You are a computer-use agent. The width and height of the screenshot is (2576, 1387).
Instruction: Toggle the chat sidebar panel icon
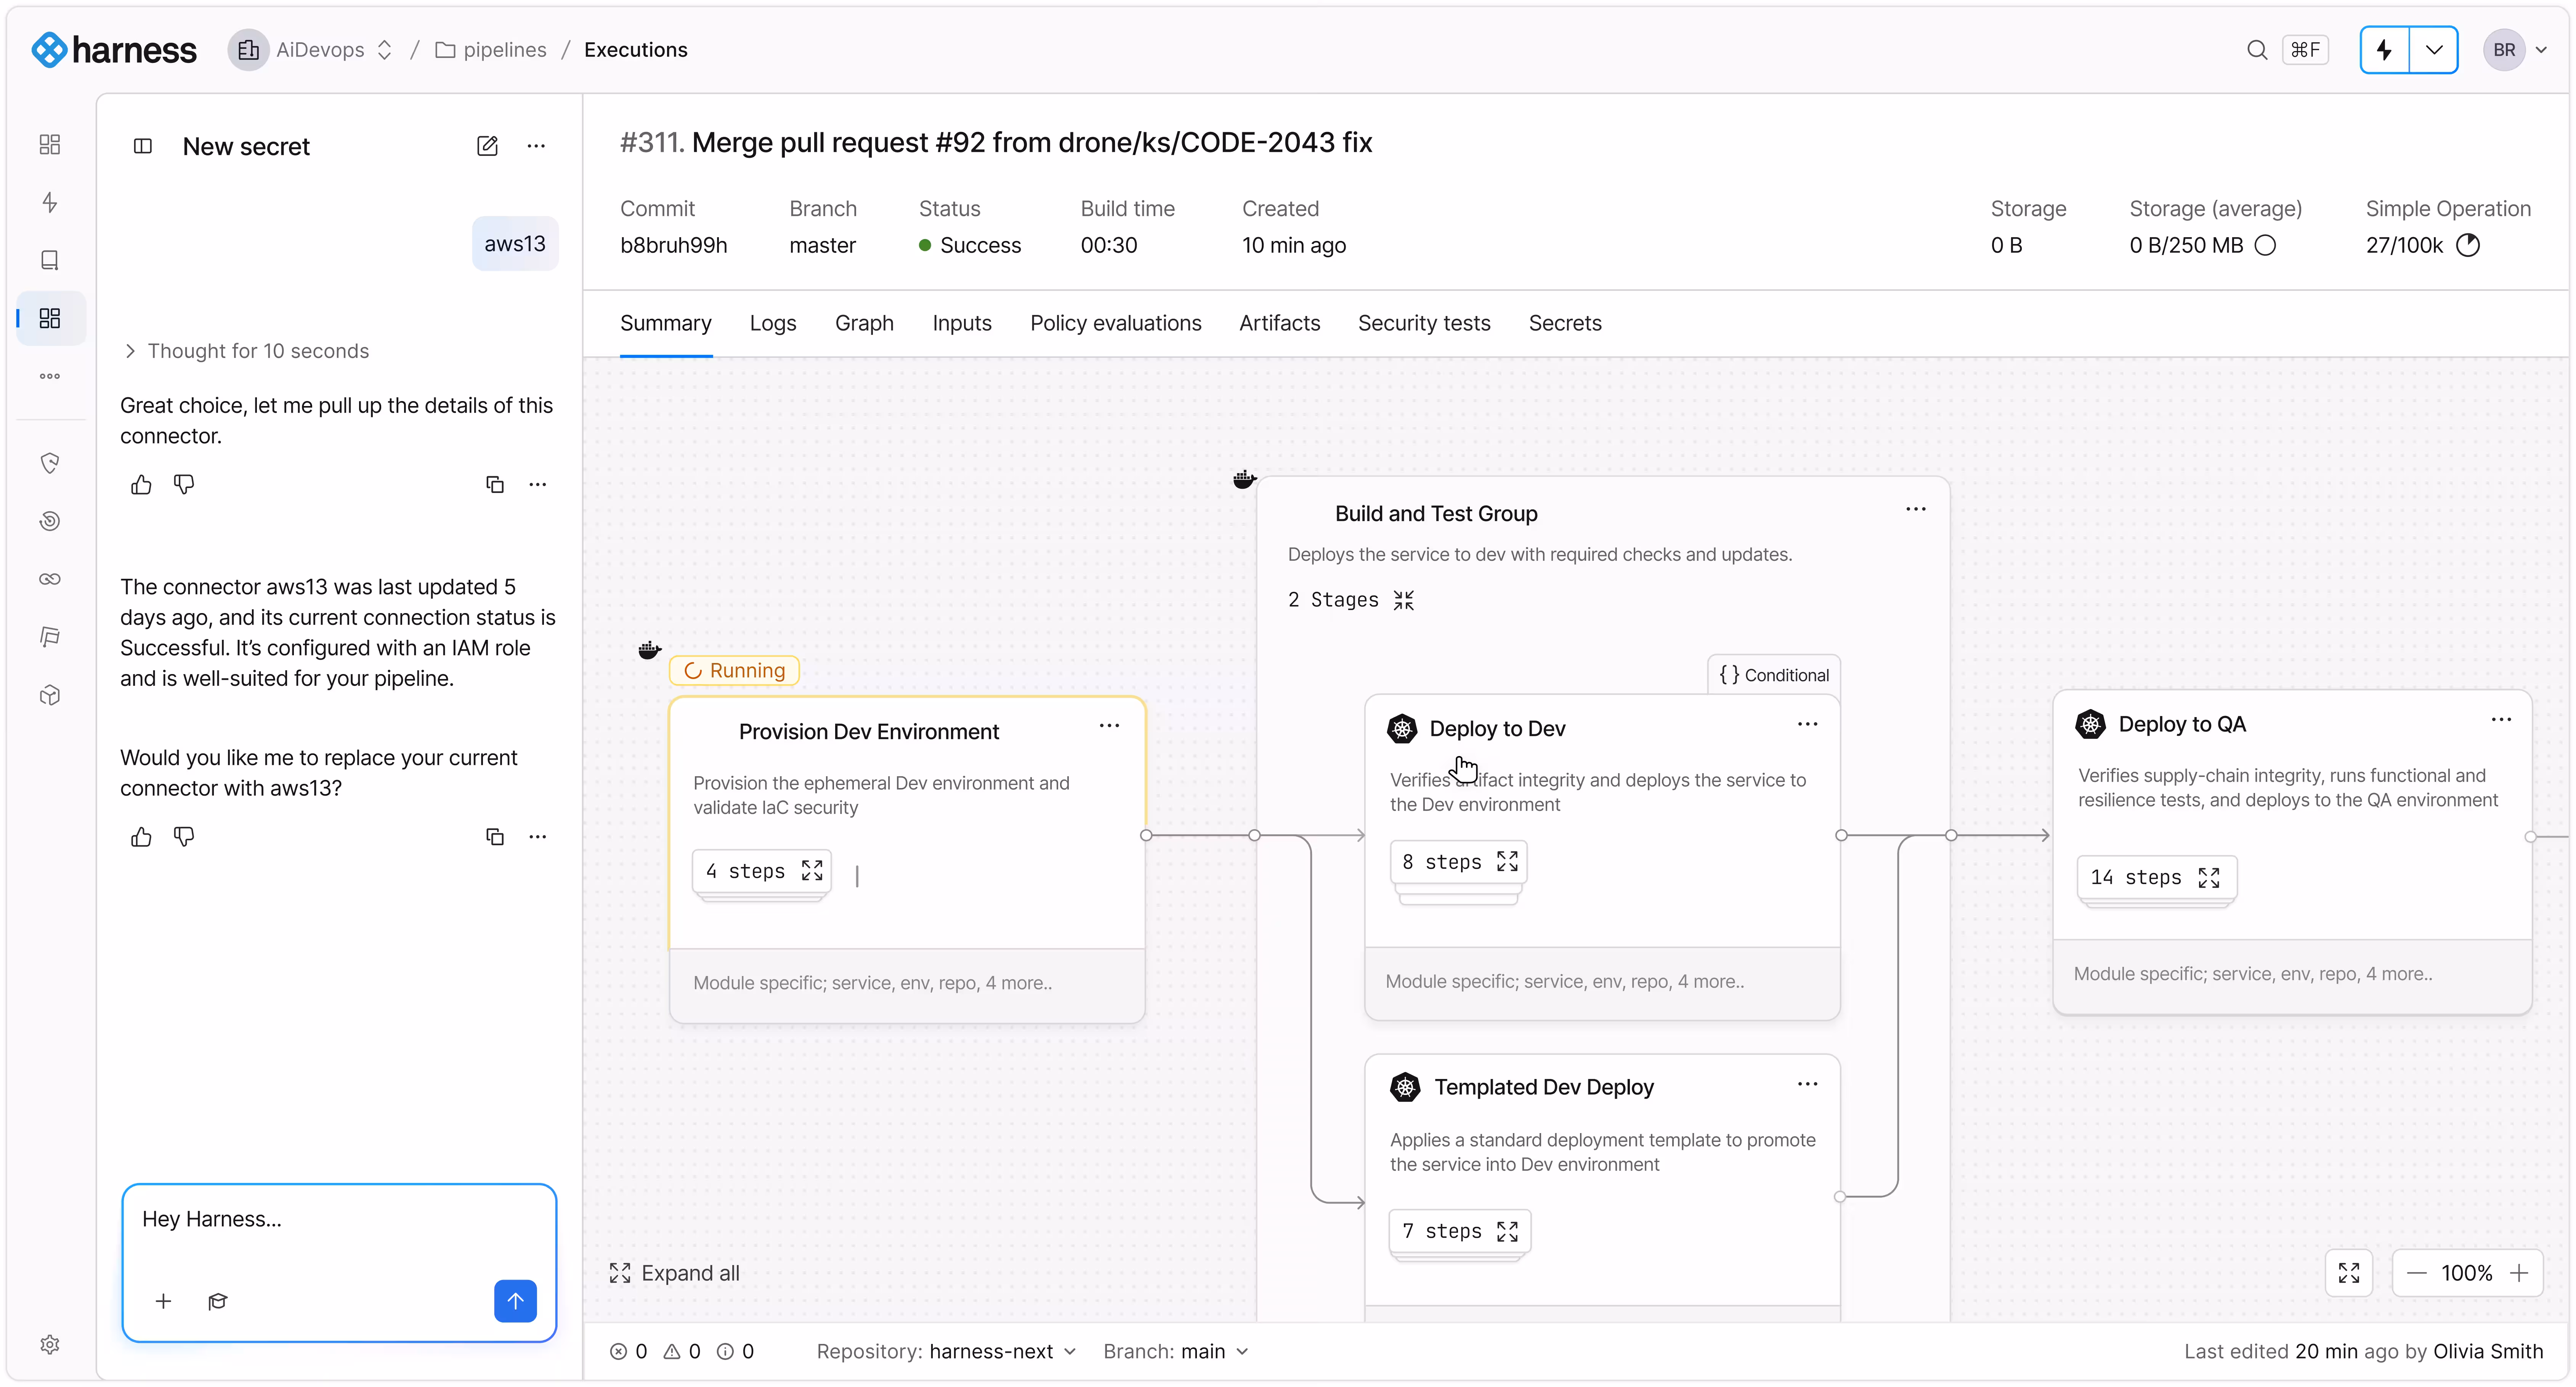click(143, 146)
